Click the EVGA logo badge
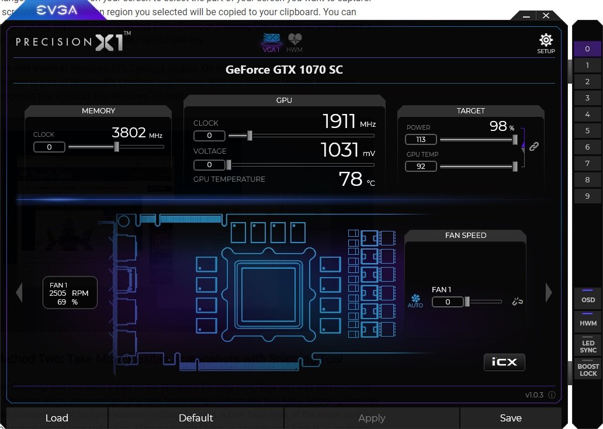 point(57,10)
